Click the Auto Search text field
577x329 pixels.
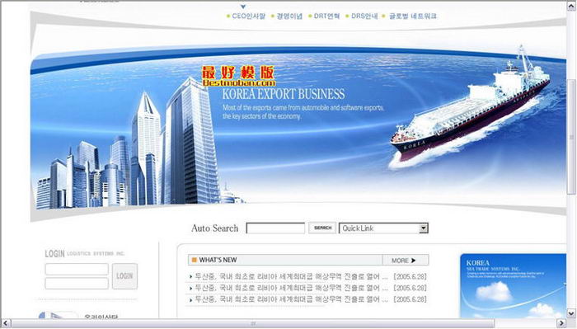tap(275, 228)
